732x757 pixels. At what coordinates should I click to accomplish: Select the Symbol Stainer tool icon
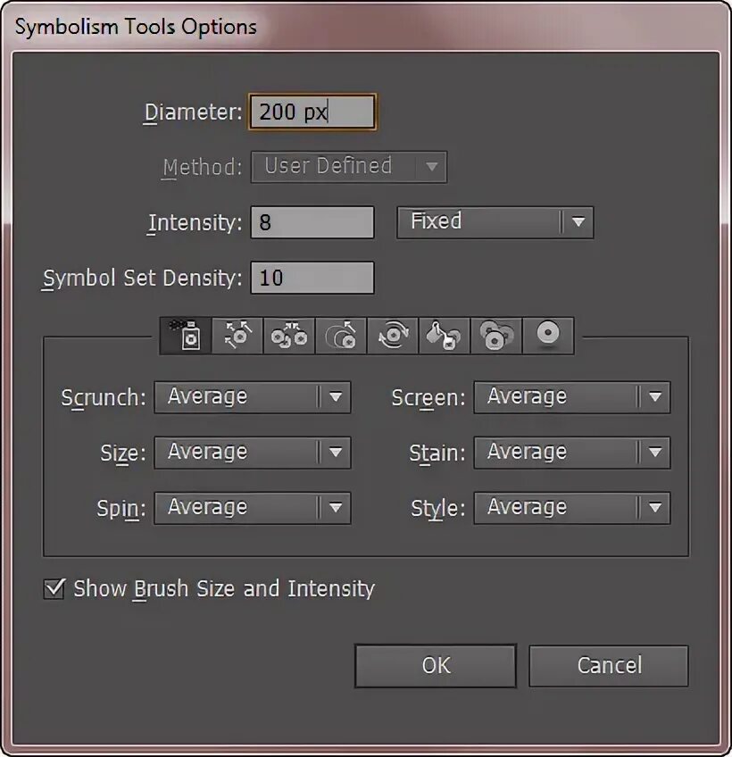(445, 336)
